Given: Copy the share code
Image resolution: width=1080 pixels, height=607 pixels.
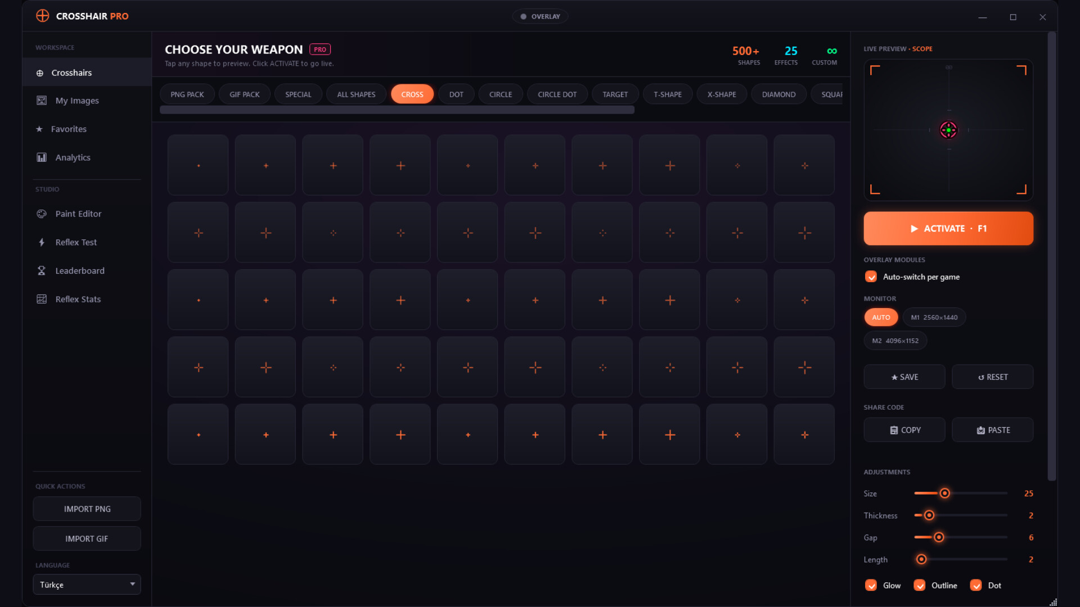Looking at the screenshot, I should 904,430.
